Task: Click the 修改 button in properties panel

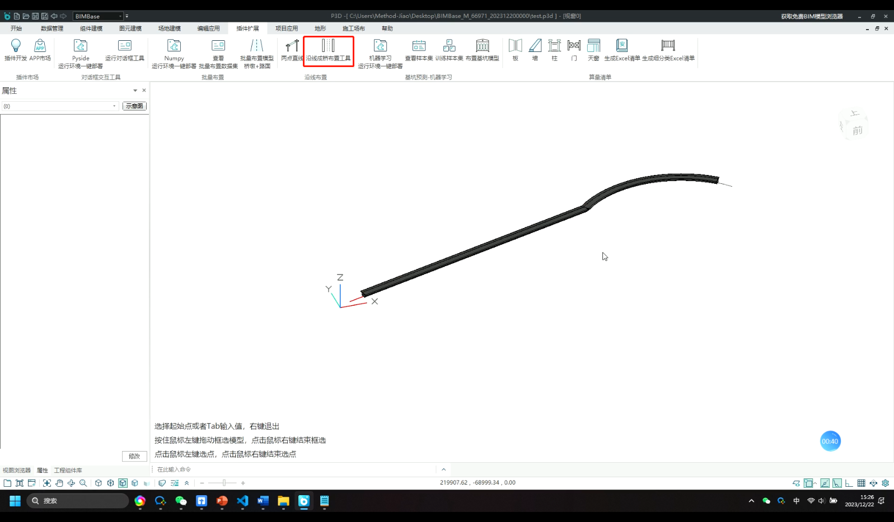Action: pyautogui.click(x=134, y=456)
